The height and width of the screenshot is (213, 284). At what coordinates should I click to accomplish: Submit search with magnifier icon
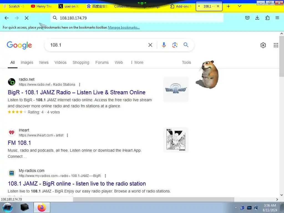186,45
